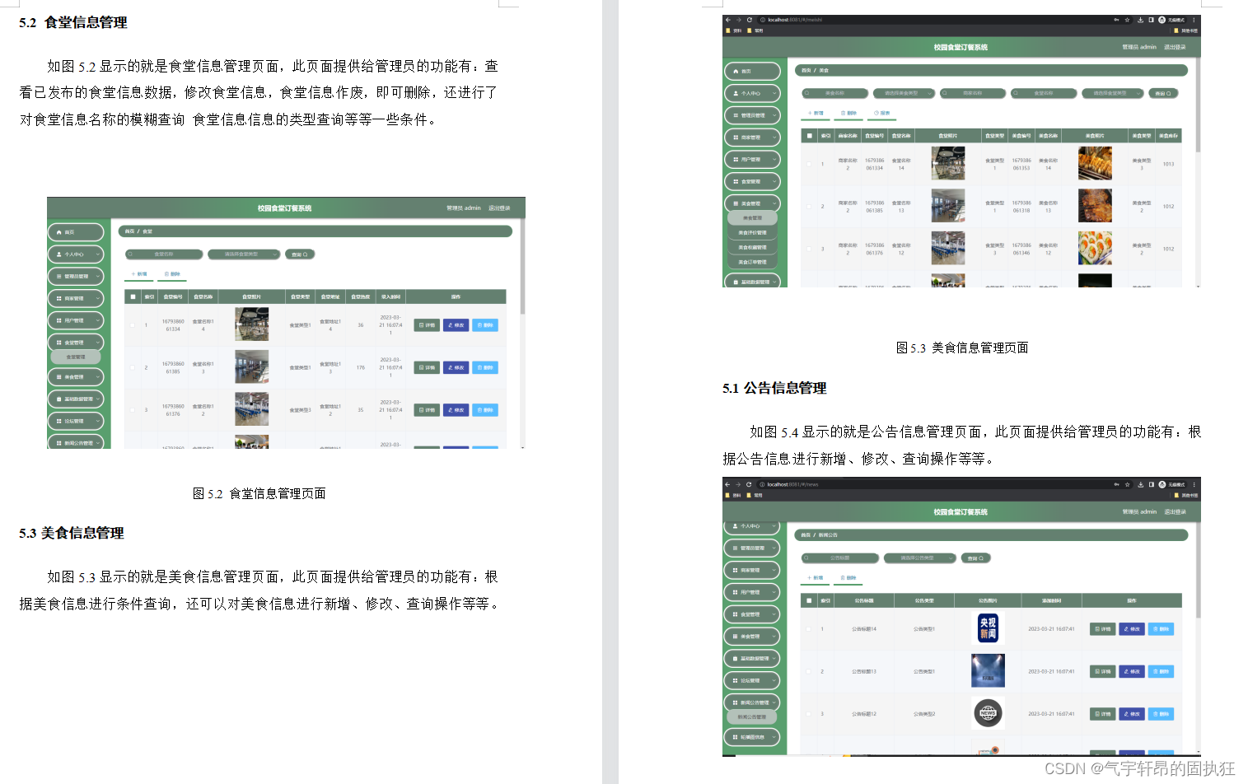Screen dimensions: 1248x784
Task: Click 修改 button in news table row 1
Action: pos(1132,629)
